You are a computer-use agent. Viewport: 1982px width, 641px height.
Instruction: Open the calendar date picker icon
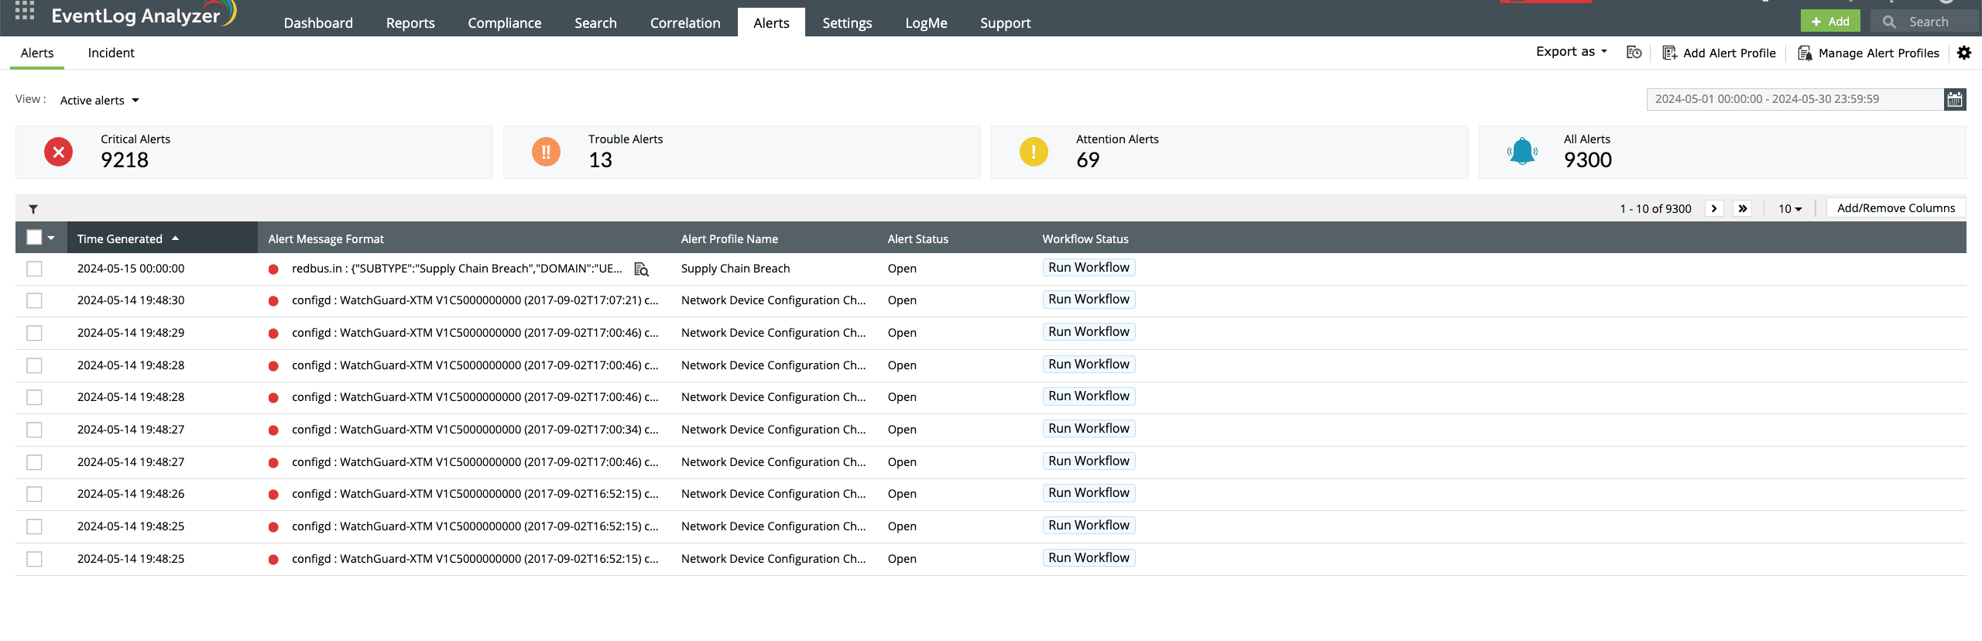[x=1955, y=99]
